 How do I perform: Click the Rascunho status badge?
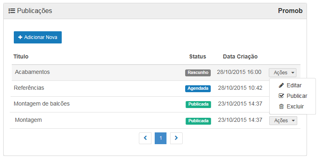tap(198, 73)
